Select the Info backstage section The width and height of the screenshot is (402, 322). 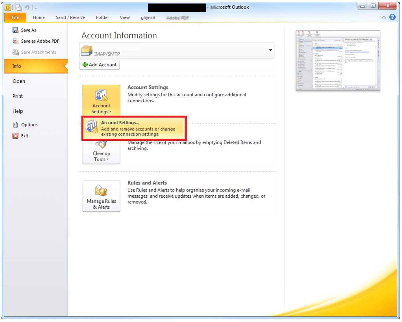36,66
